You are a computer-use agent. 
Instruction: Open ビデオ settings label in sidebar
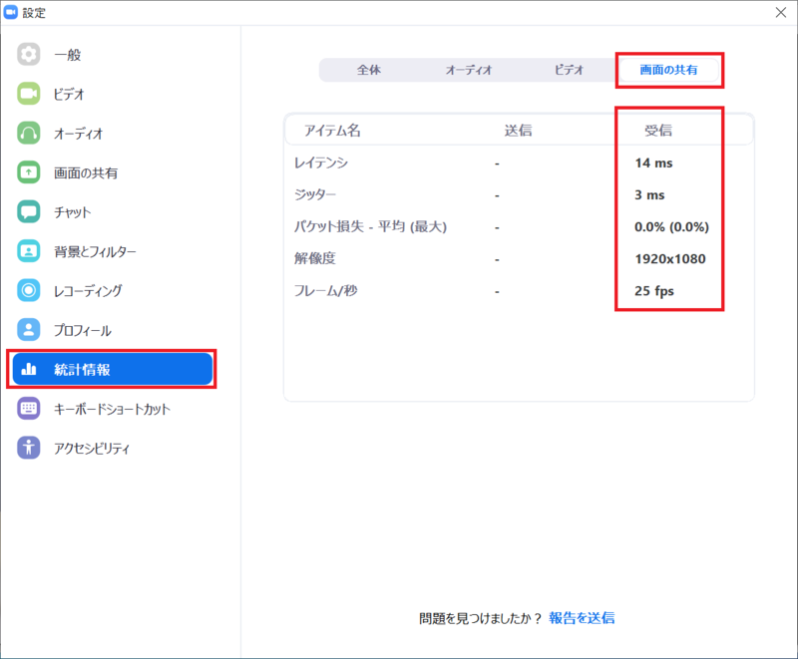(x=69, y=94)
